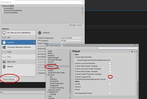
Task: Click Add Open Scenes button
Action: point(75,25)
